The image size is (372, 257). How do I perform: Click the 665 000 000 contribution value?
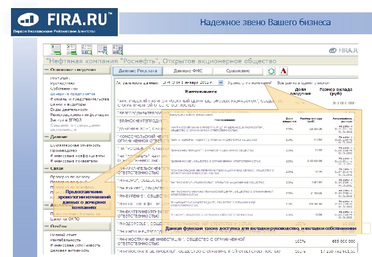coord(343,241)
